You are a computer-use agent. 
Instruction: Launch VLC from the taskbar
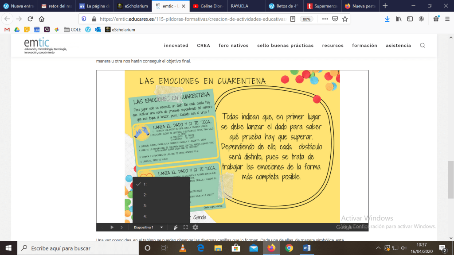pos(182,248)
